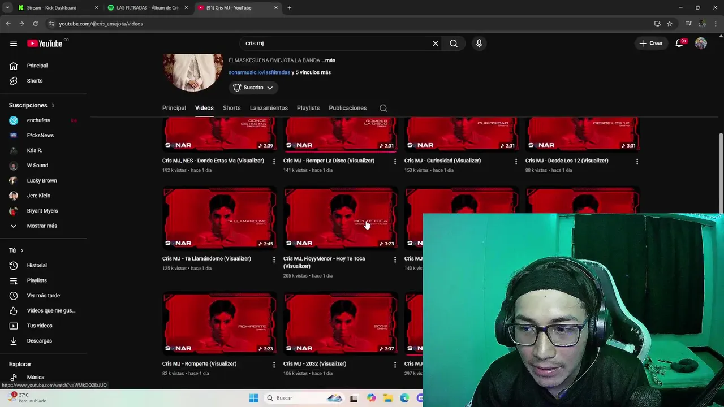Switch to LAS FILTRADAS Spotify tab
Image resolution: width=724 pixels, height=407 pixels.
coord(148,8)
